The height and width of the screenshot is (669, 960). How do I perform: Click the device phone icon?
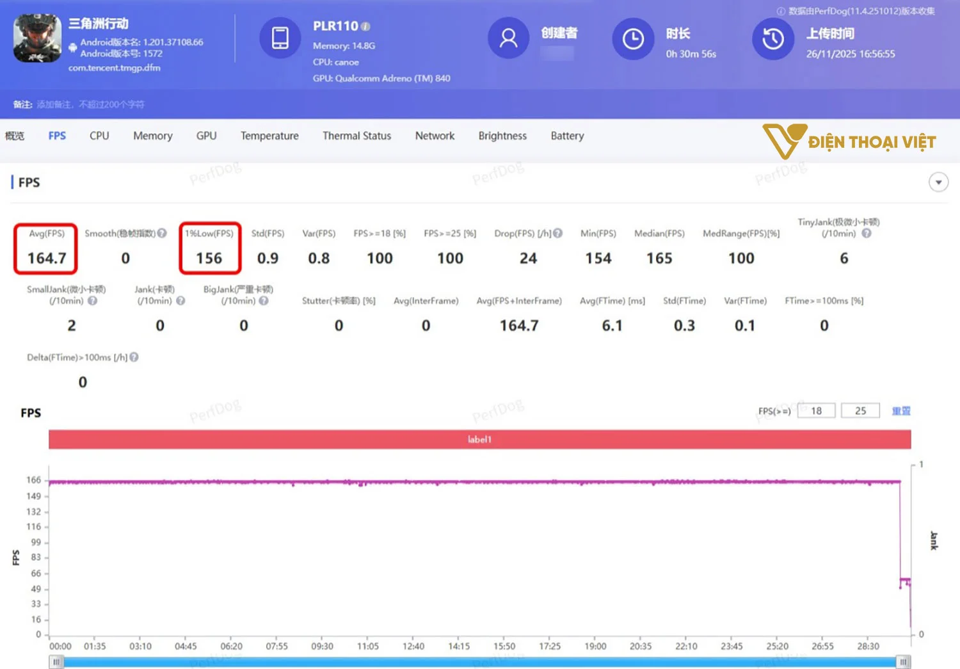click(x=280, y=38)
